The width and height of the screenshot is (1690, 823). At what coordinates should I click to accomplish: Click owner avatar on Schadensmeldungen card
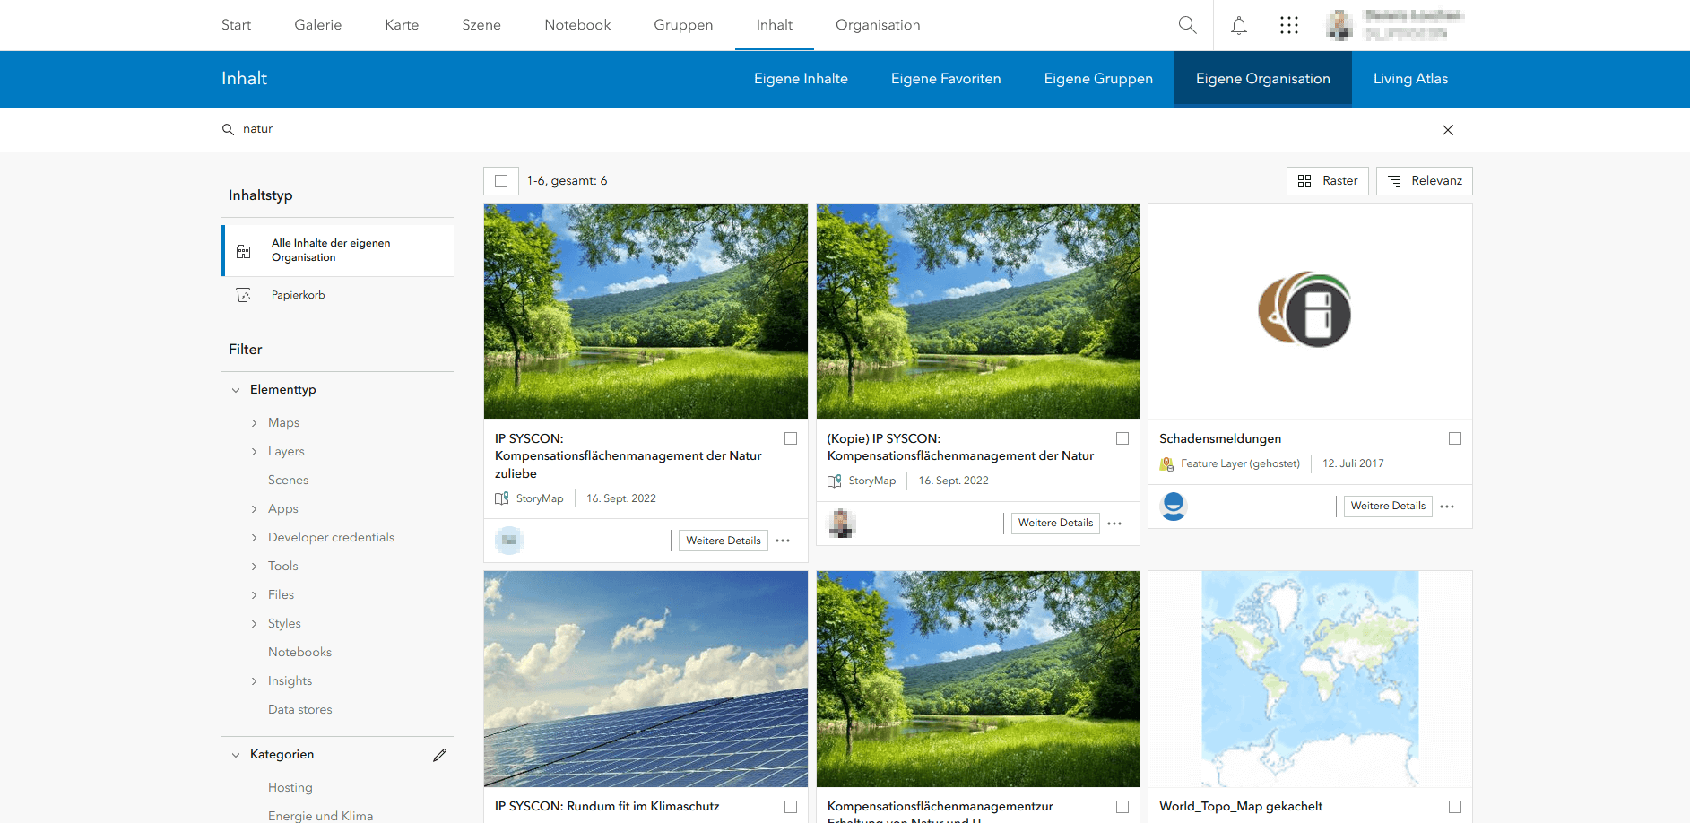(x=1174, y=506)
